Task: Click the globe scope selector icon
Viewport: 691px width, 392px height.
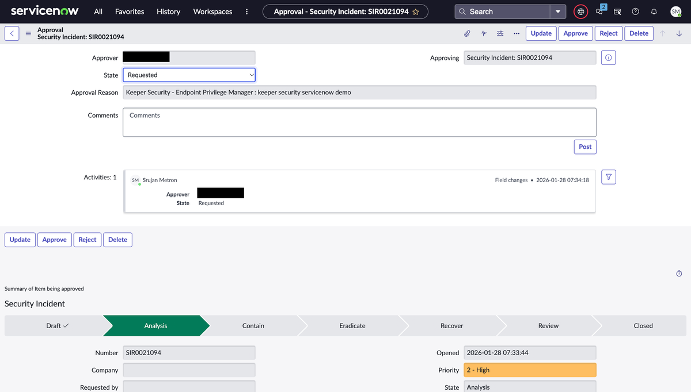Action: pos(580,11)
